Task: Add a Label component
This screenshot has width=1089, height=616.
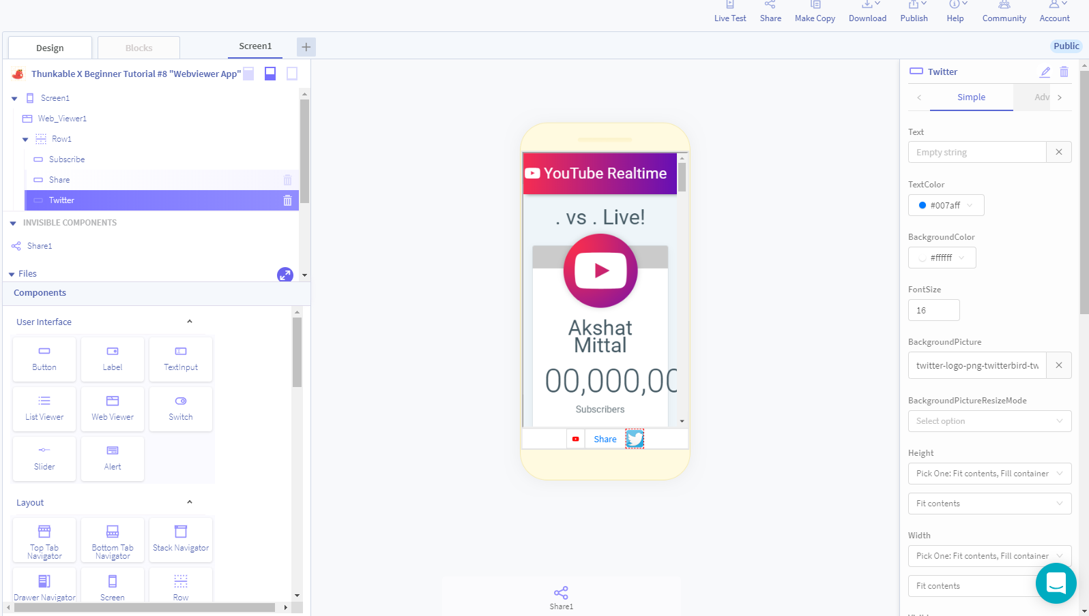Action: 113,359
